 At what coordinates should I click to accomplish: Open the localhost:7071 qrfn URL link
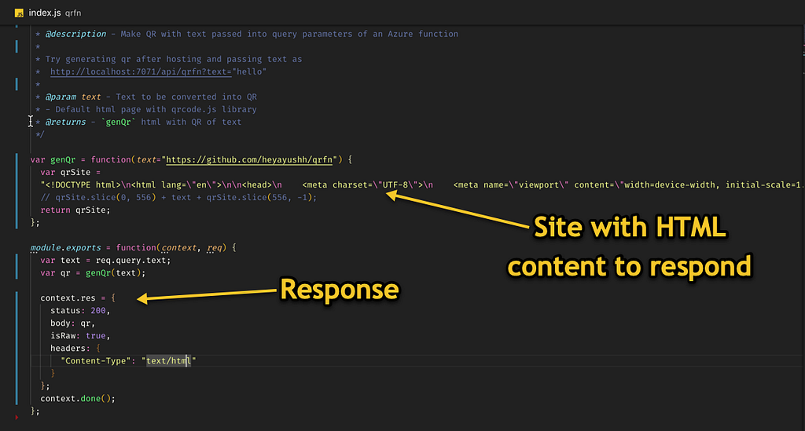(x=141, y=71)
